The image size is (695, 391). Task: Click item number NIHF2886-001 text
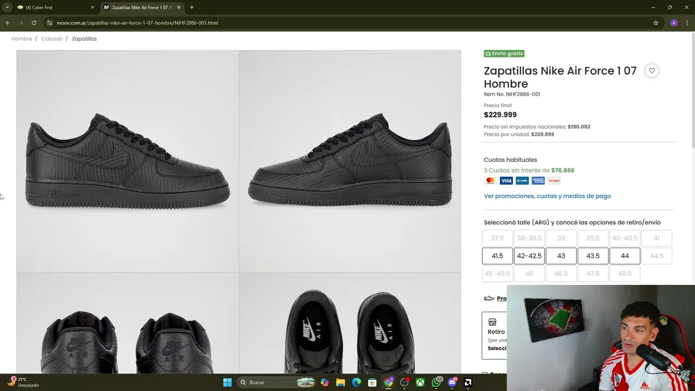click(x=512, y=94)
